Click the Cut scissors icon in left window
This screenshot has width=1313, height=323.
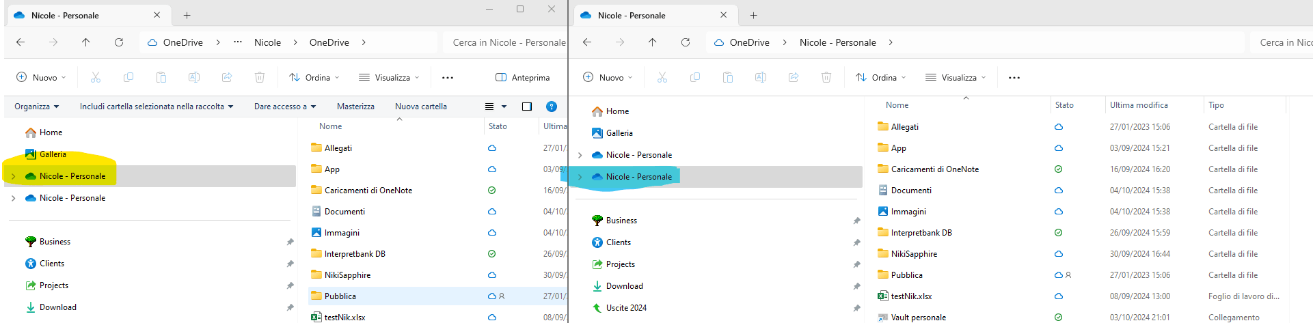click(x=96, y=77)
